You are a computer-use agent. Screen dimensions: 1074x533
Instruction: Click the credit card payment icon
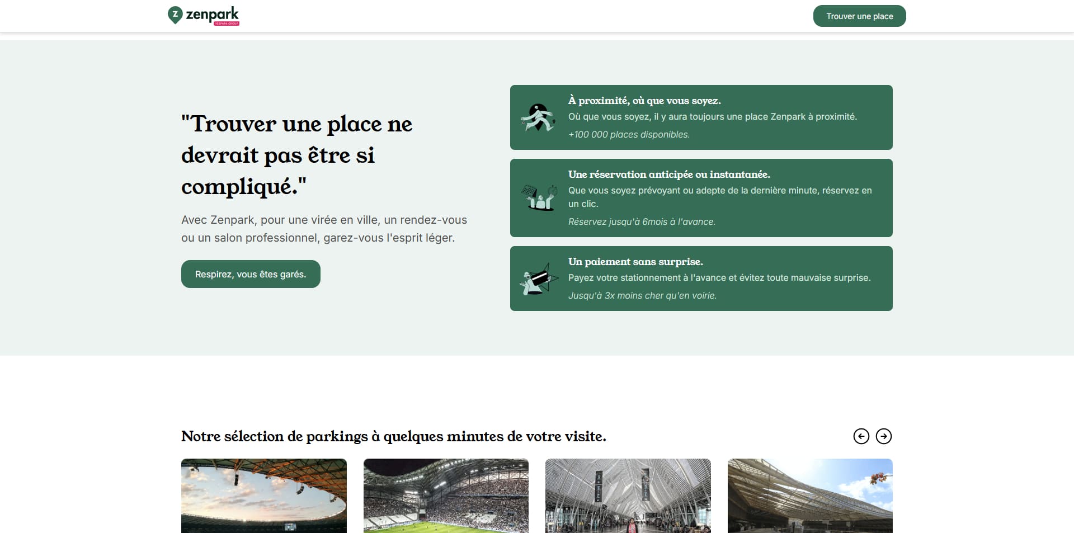click(x=539, y=279)
